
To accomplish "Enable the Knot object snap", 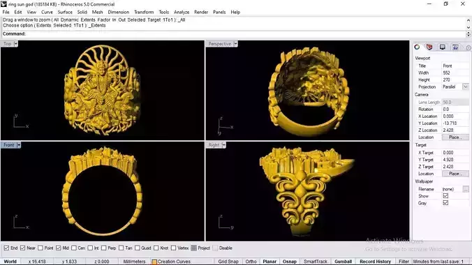I will point(156,248).
